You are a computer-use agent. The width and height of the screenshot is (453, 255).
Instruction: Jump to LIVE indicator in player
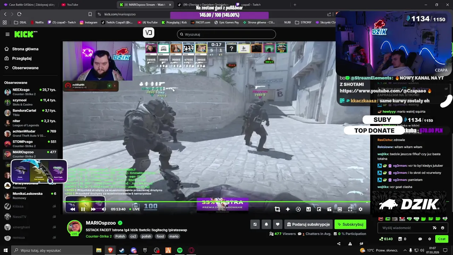tap(134, 209)
